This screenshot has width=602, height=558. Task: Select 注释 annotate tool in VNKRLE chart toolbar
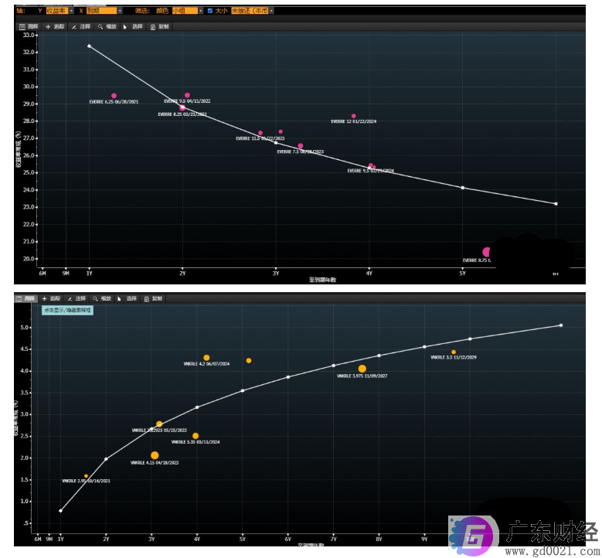pos(77,298)
